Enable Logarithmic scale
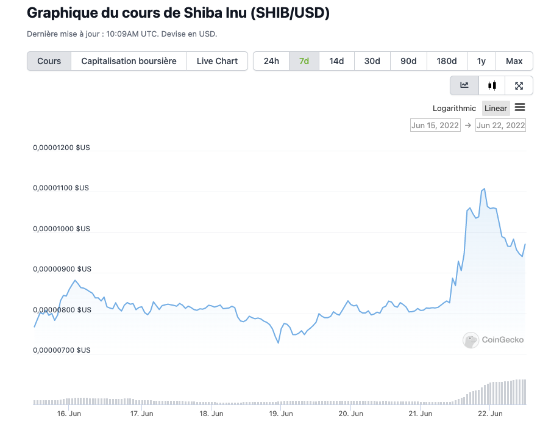Image resolution: width=540 pixels, height=424 pixels. click(454, 108)
